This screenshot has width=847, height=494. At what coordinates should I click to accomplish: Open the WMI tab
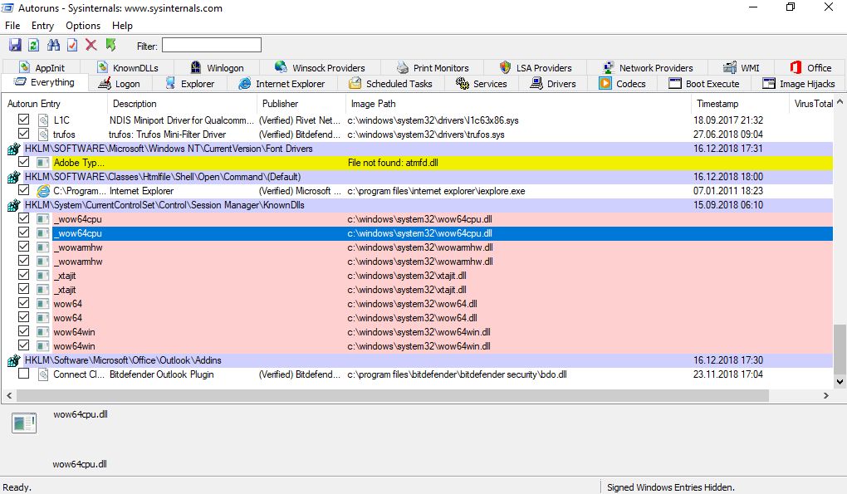coord(742,67)
